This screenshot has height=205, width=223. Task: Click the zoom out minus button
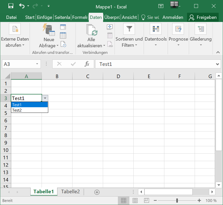pyautogui.click(x=155, y=201)
